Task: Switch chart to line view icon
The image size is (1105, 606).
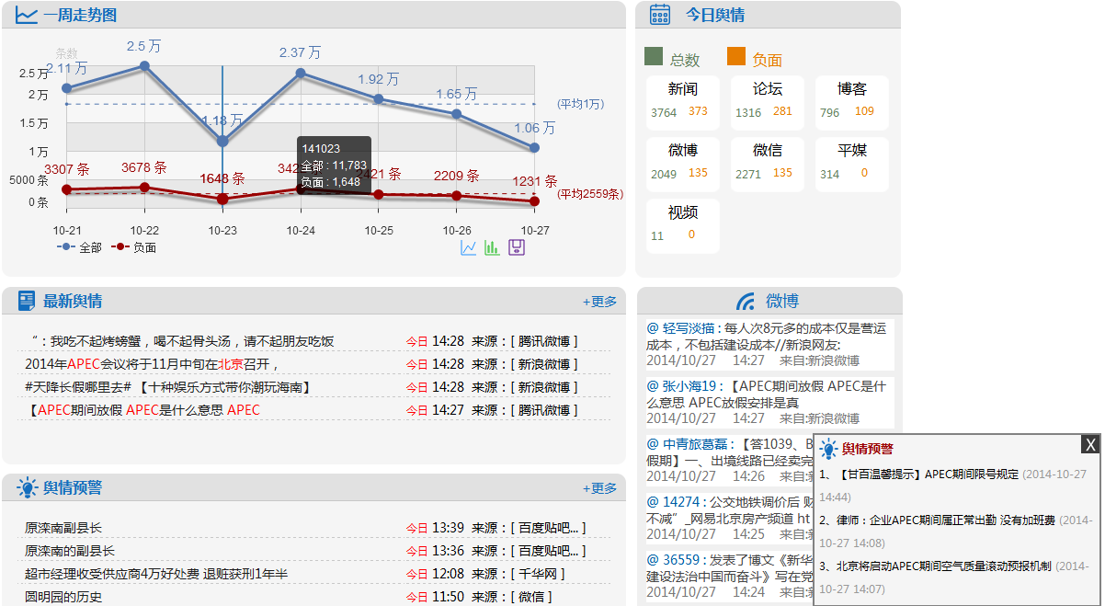Action: click(469, 247)
